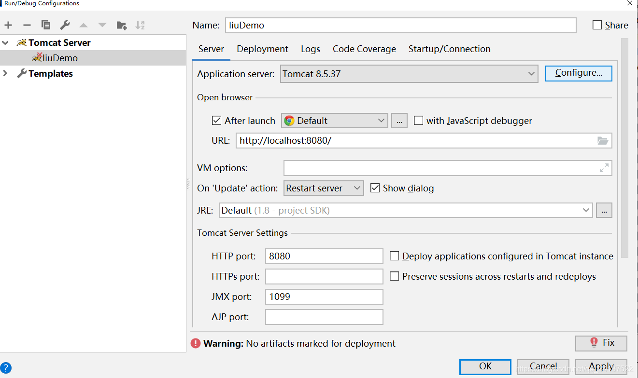
Task: Click the liuDemo configuration icon
Action: point(37,57)
